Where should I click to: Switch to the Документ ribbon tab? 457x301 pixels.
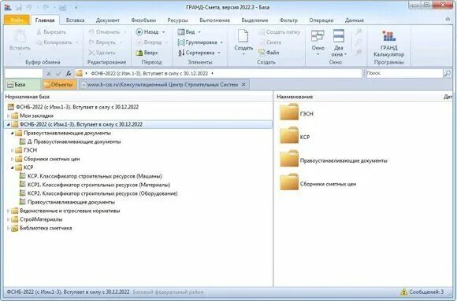coord(107,20)
